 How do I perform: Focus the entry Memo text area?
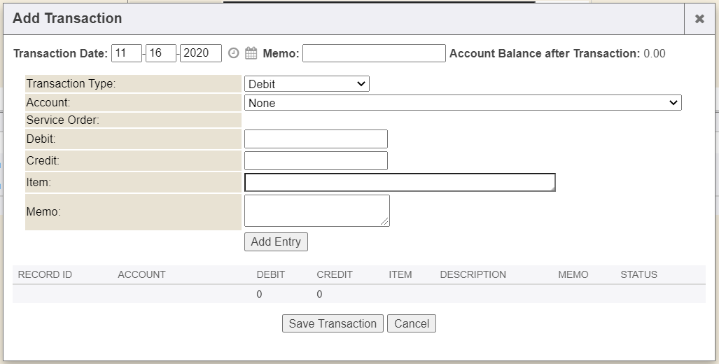point(316,211)
